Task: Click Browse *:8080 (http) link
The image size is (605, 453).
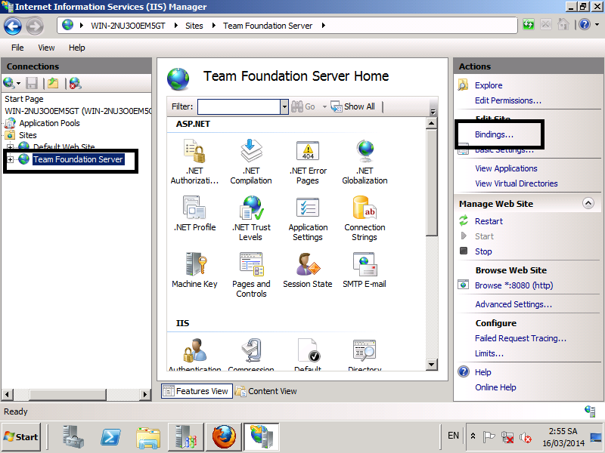Action: [x=513, y=285]
